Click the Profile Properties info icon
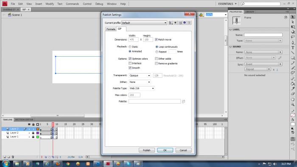This screenshot has width=297, height=167. point(185,23)
